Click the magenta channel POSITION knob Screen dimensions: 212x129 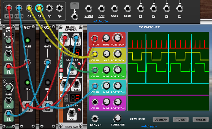pos(118,102)
